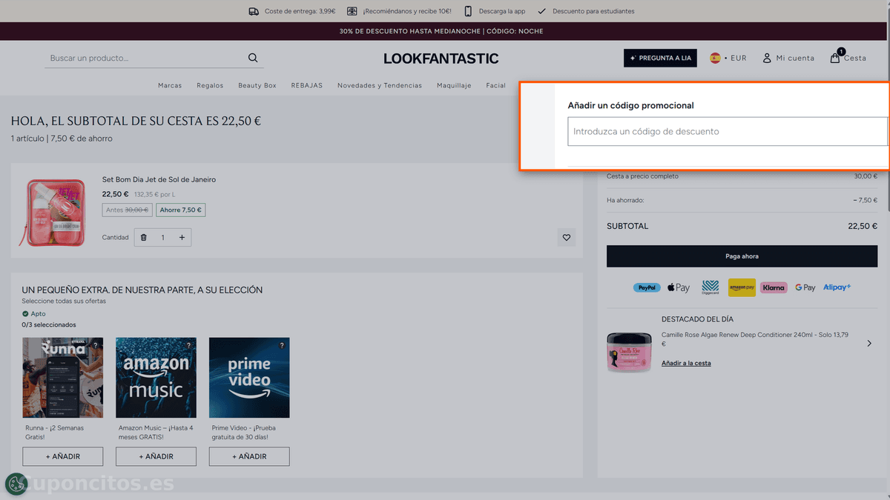This screenshot has width=890, height=500.
Task: Click the Ahorre 7,50 € badge
Action: pos(181,210)
